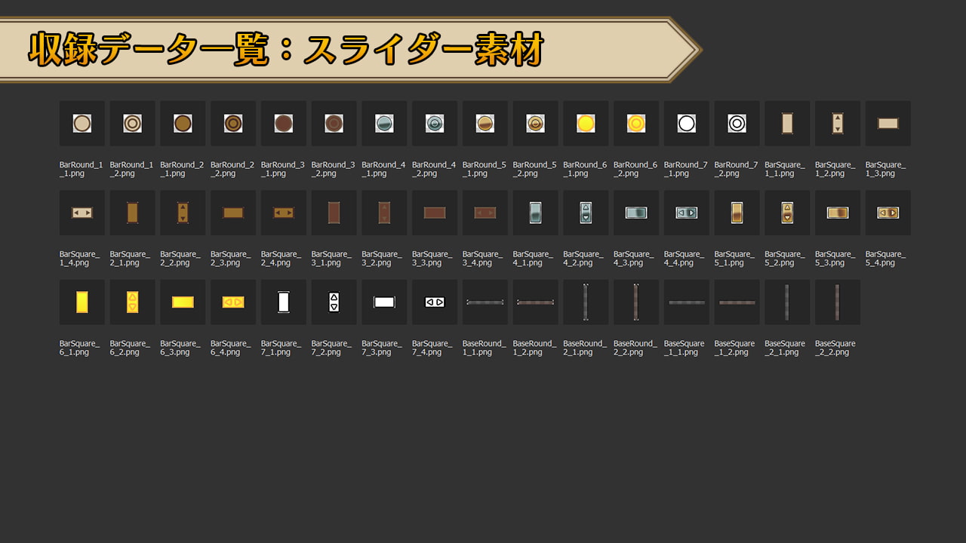
Task: Select the BaseRound_1_1.png thin bar asset
Action: click(x=485, y=302)
